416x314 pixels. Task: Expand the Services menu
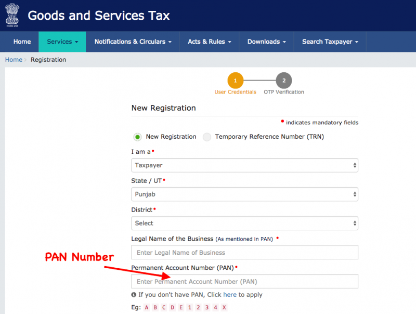coord(62,42)
